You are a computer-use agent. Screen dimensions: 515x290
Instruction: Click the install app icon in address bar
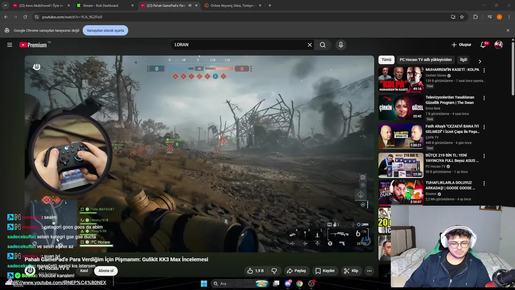click(x=453, y=17)
